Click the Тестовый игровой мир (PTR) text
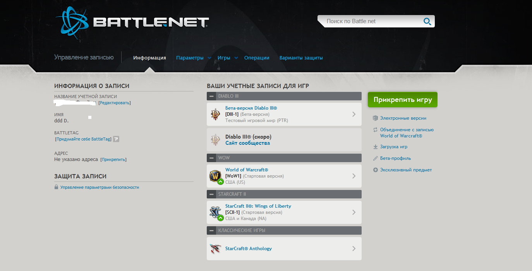Screen dimensions: 532x271 [257, 120]
